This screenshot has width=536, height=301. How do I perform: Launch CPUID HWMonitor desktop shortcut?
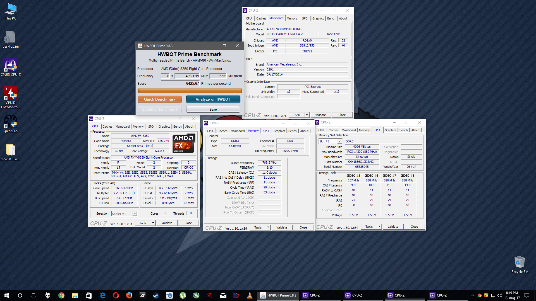point(11,97)
